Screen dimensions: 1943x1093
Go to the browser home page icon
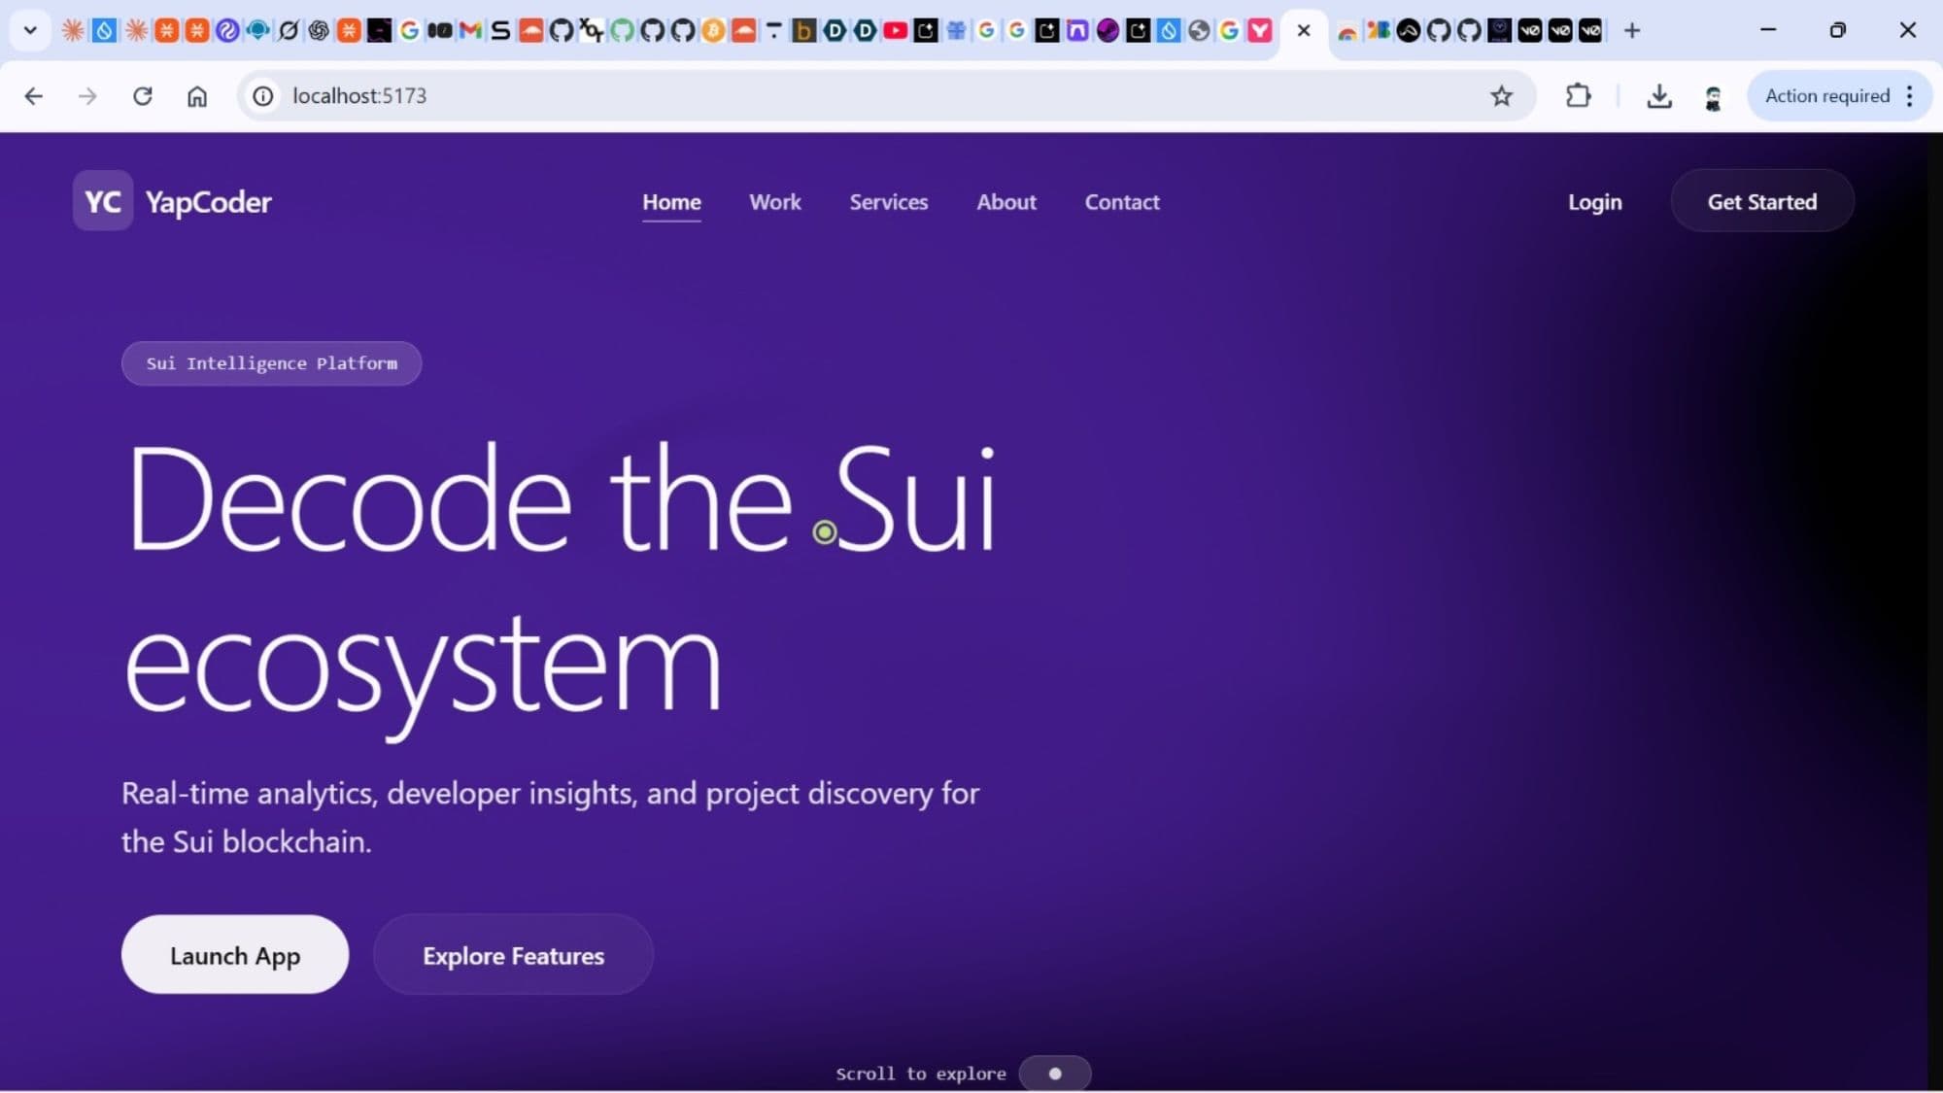pyautogui.click(x=197, y=96)
